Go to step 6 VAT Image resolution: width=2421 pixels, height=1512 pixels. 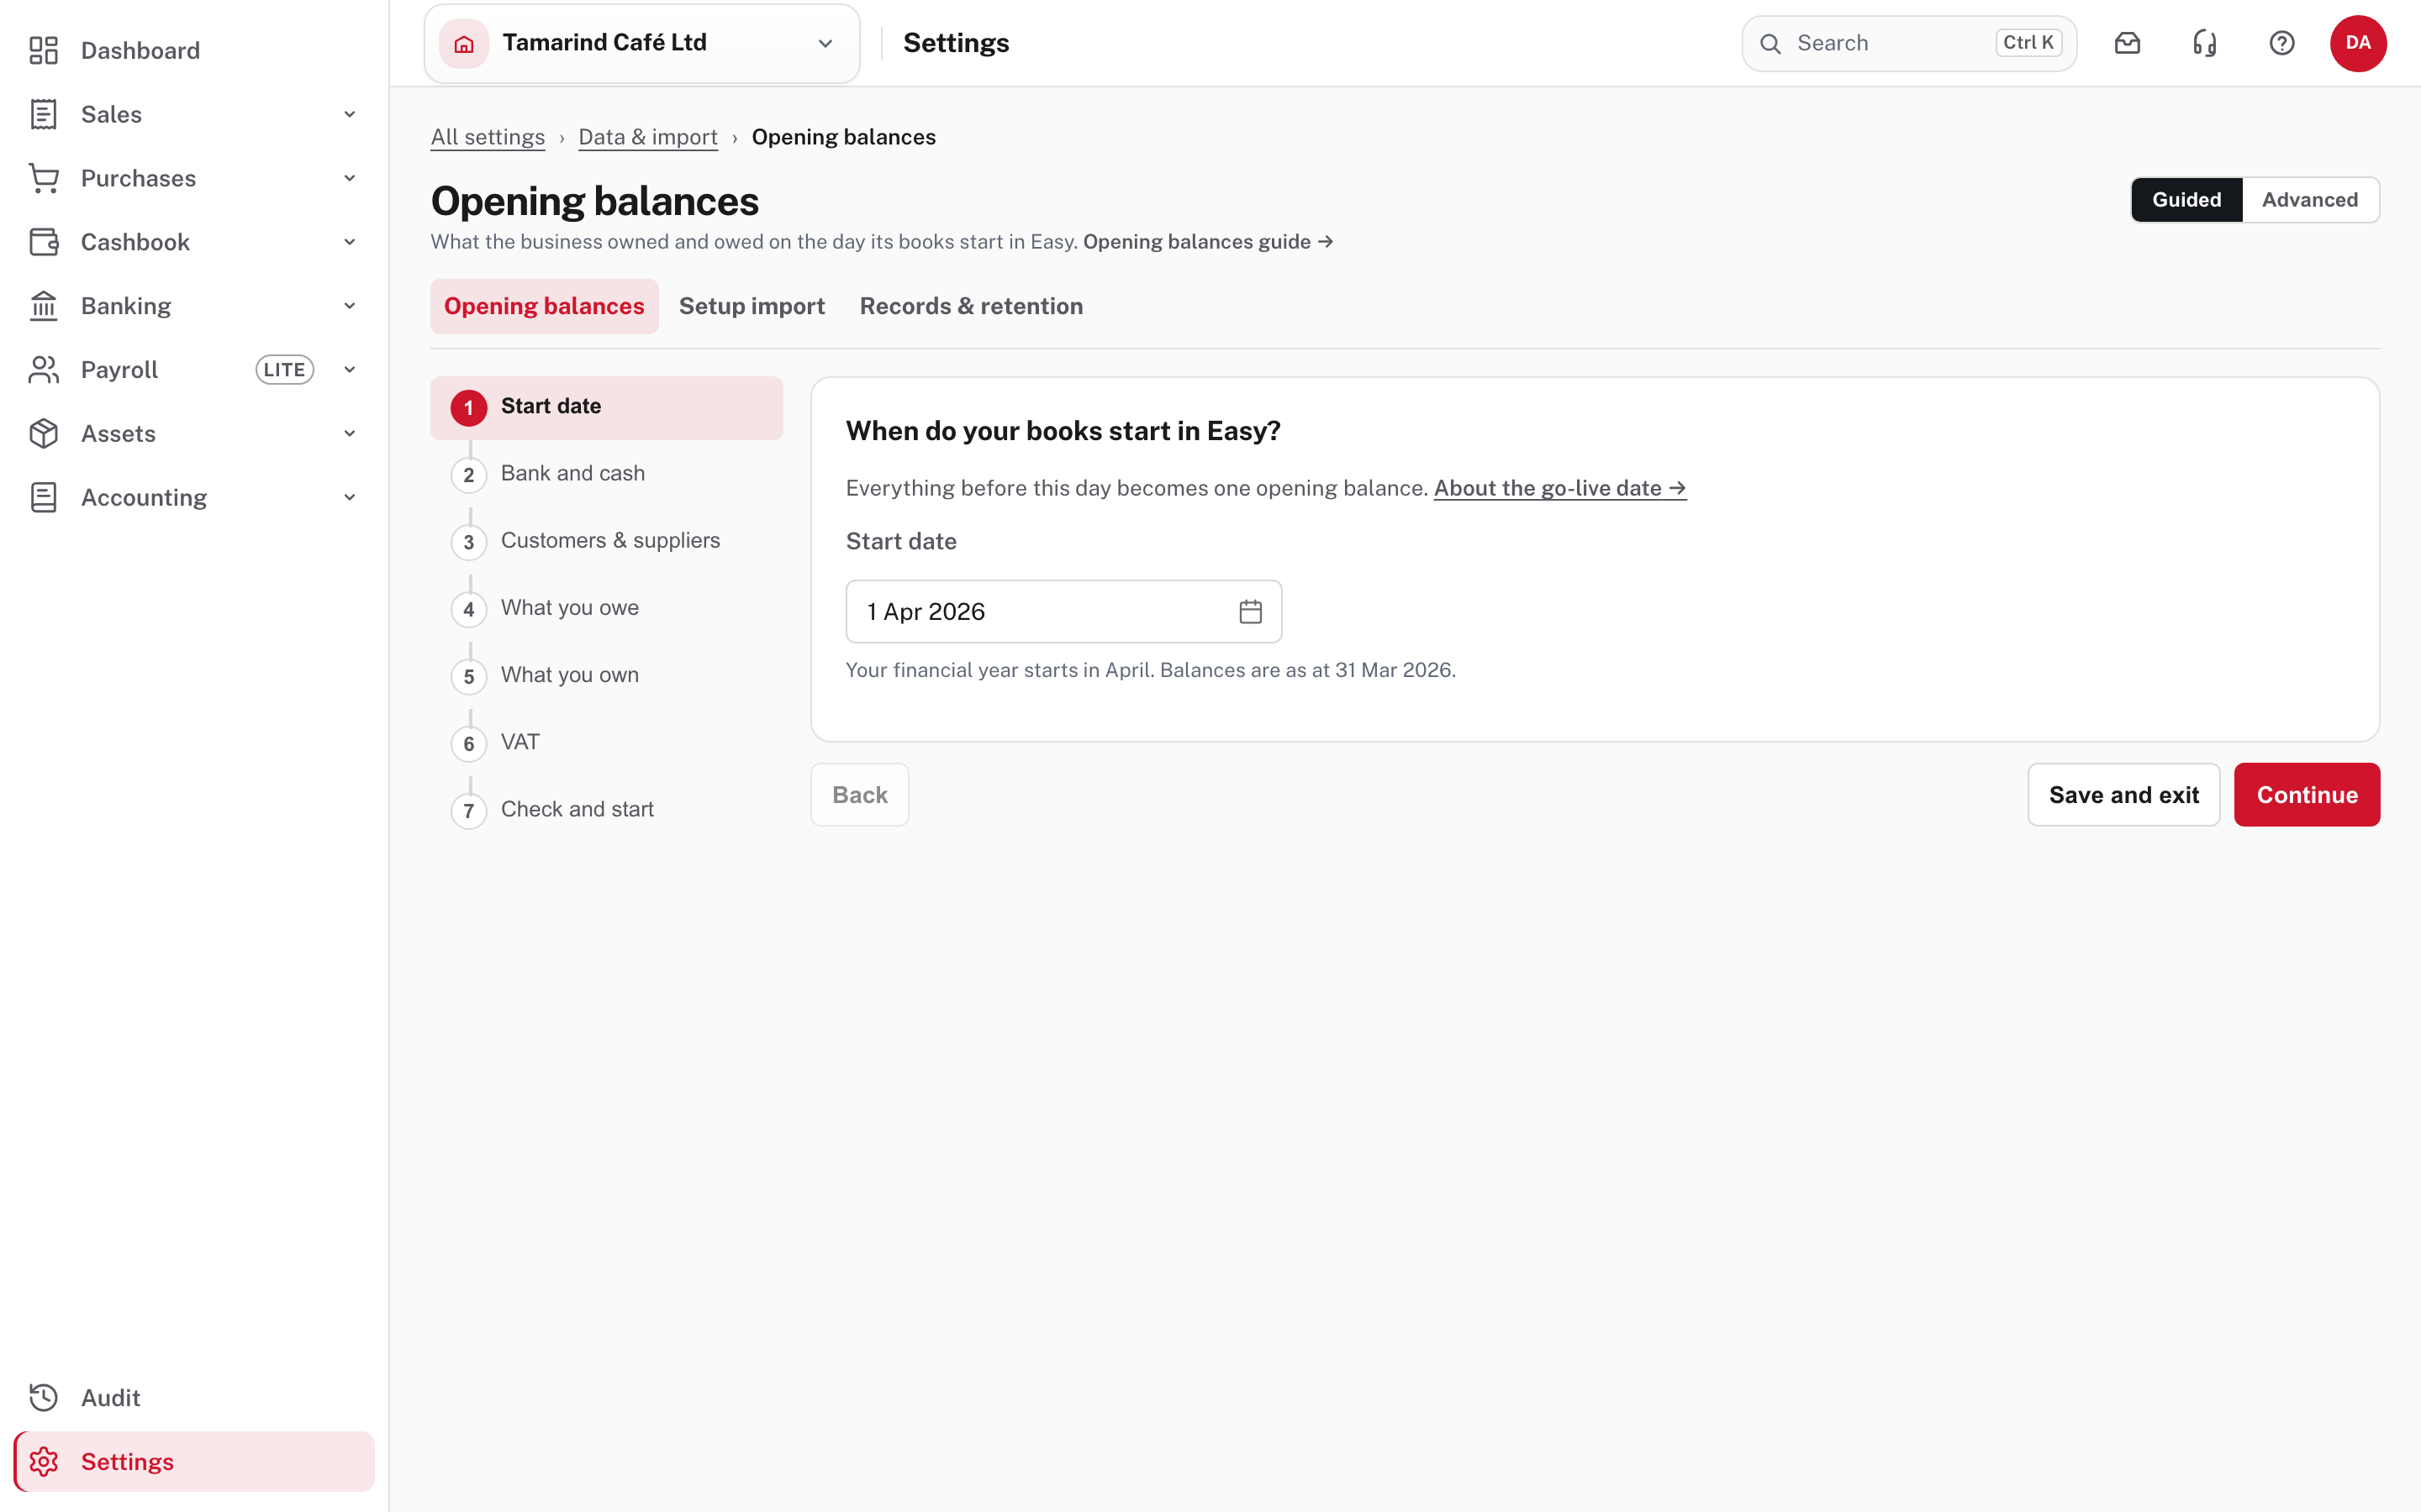click(x=606, y=743)
